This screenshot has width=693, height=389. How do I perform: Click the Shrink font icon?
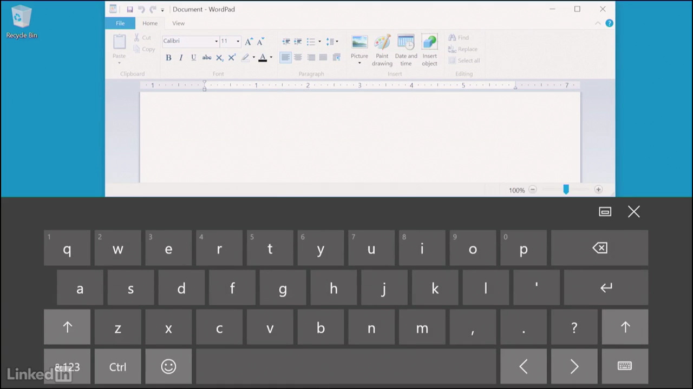point(260,41)
